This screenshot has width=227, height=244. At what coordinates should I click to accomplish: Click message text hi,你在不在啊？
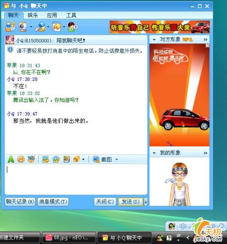pos(32,72)
